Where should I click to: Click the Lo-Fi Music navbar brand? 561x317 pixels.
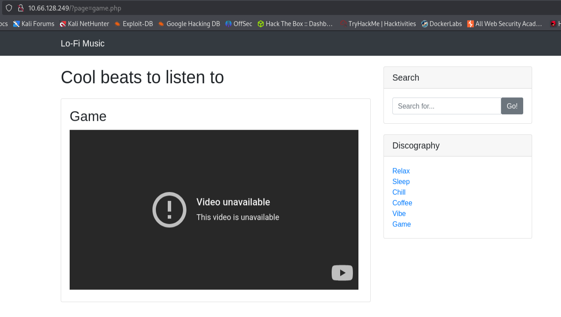(82, 43)
